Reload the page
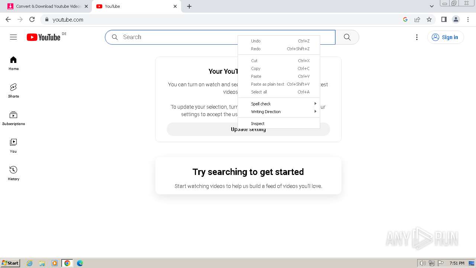476x268 pixels. 32,19
